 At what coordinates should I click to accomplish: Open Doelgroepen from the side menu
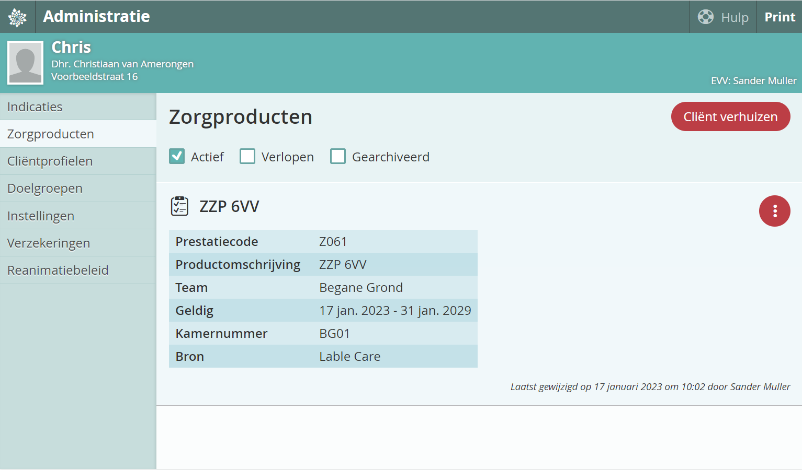point(45,189)
